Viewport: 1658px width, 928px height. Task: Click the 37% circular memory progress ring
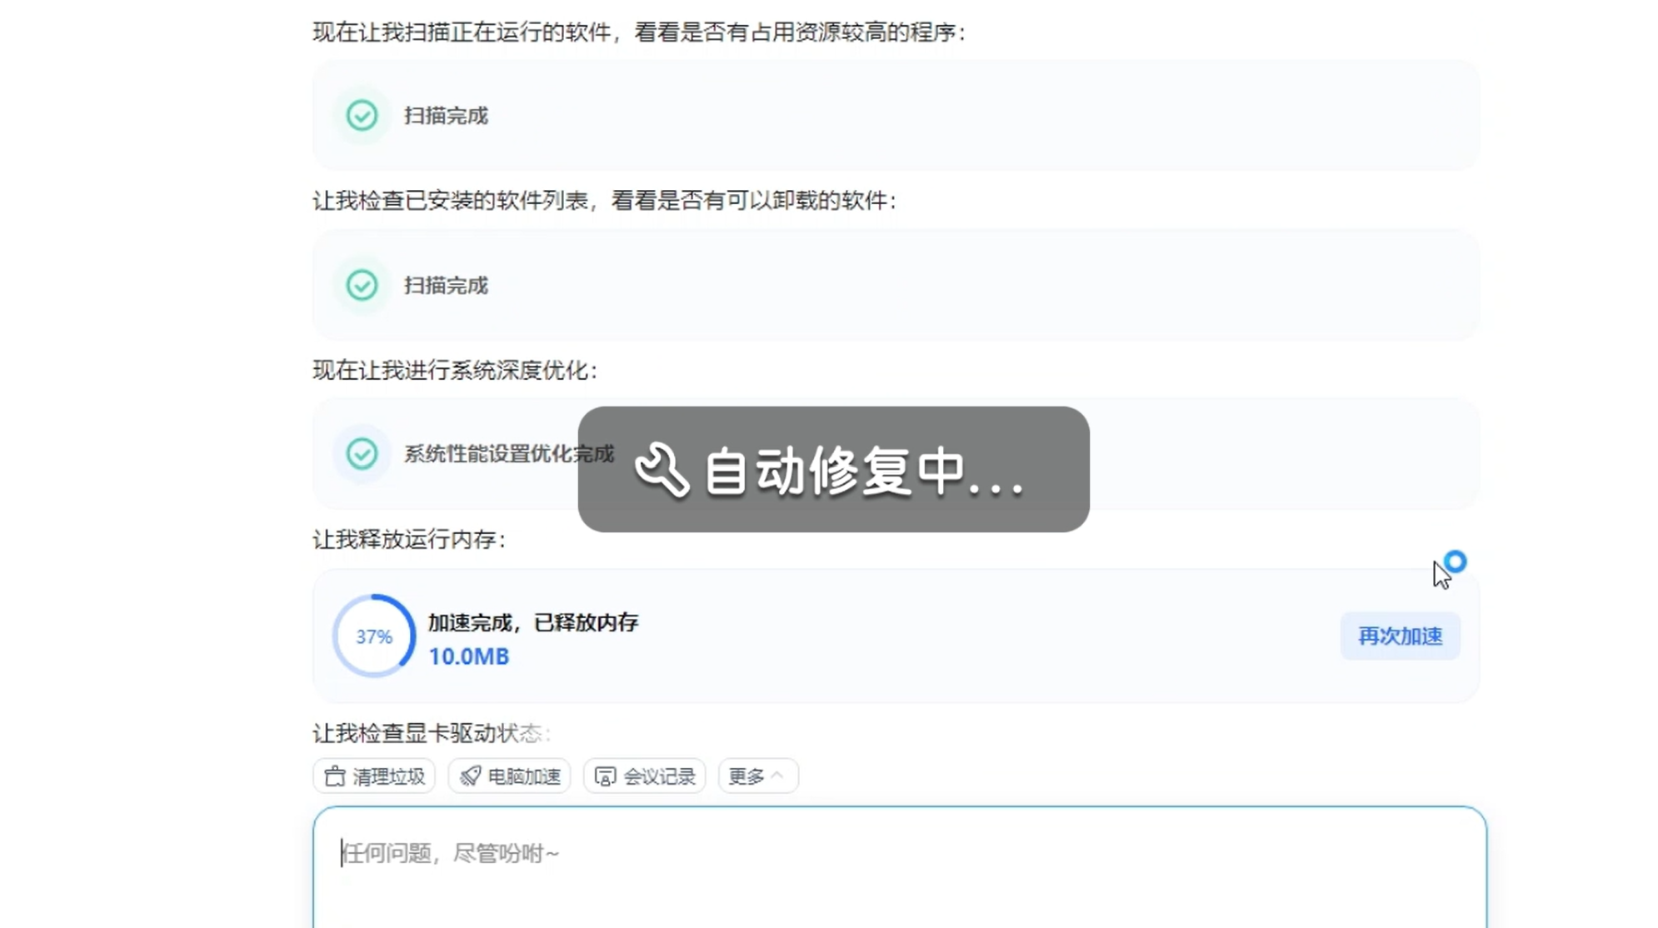tap(373, 636)
